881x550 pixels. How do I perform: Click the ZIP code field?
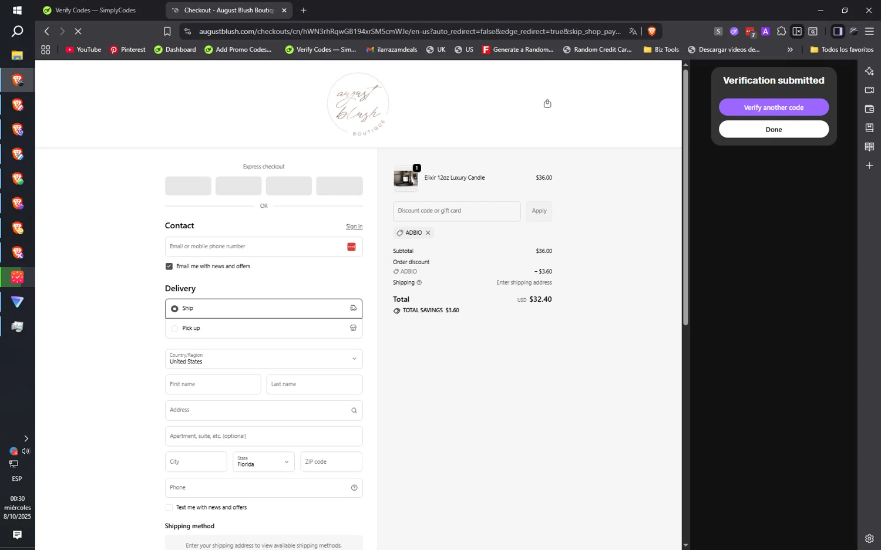coord(331,462)
